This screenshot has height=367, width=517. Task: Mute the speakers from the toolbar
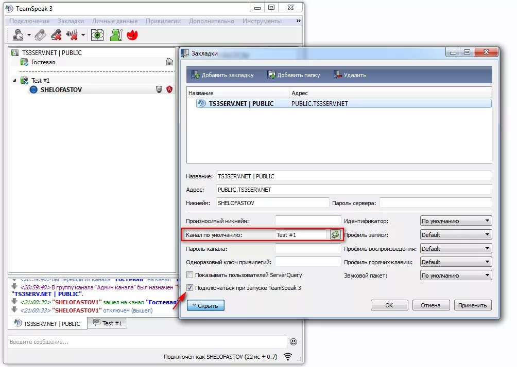coord(72,35)
